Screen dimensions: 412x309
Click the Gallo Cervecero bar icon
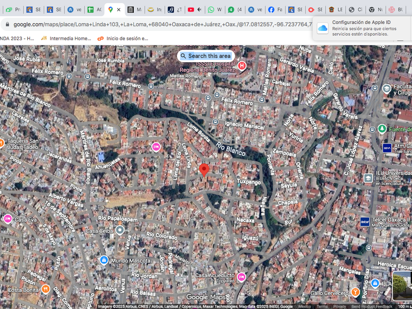point(355,292)
